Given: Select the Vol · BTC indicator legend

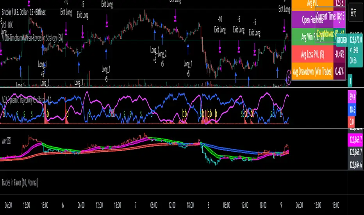Looking at the screenshot, I should 7,25.
